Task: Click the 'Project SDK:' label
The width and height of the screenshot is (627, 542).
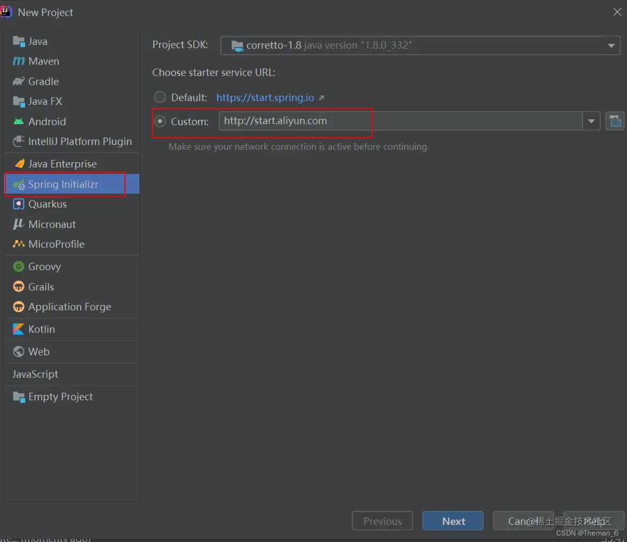Action: [180, 44]
